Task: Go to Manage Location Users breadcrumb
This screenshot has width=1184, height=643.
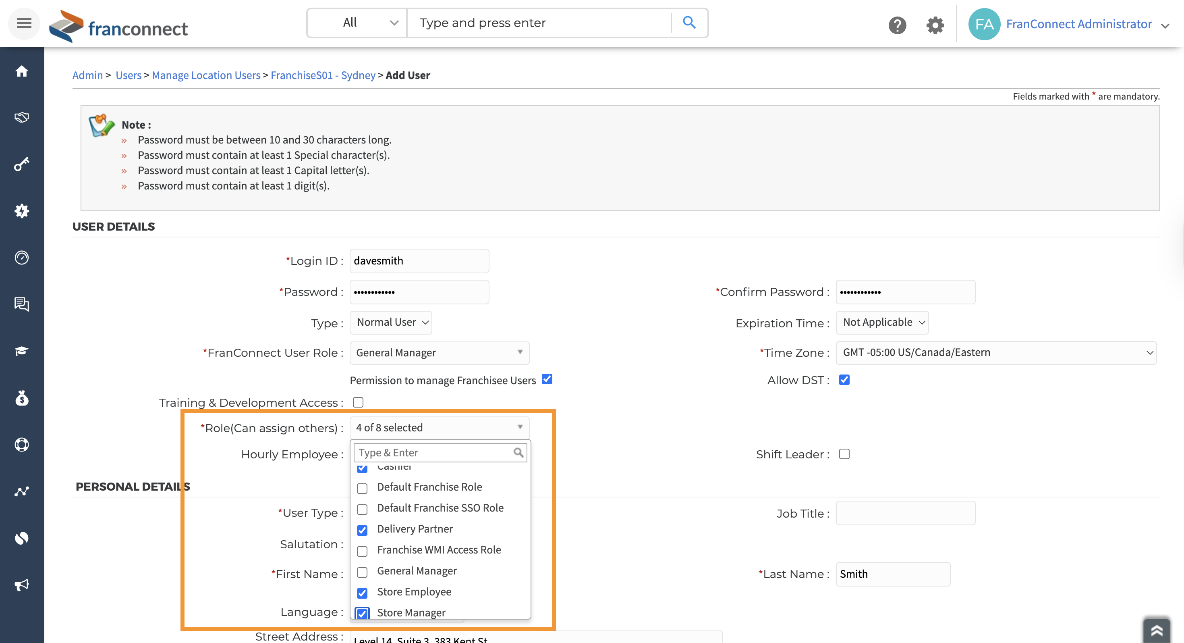Action: tap(206, 75)
